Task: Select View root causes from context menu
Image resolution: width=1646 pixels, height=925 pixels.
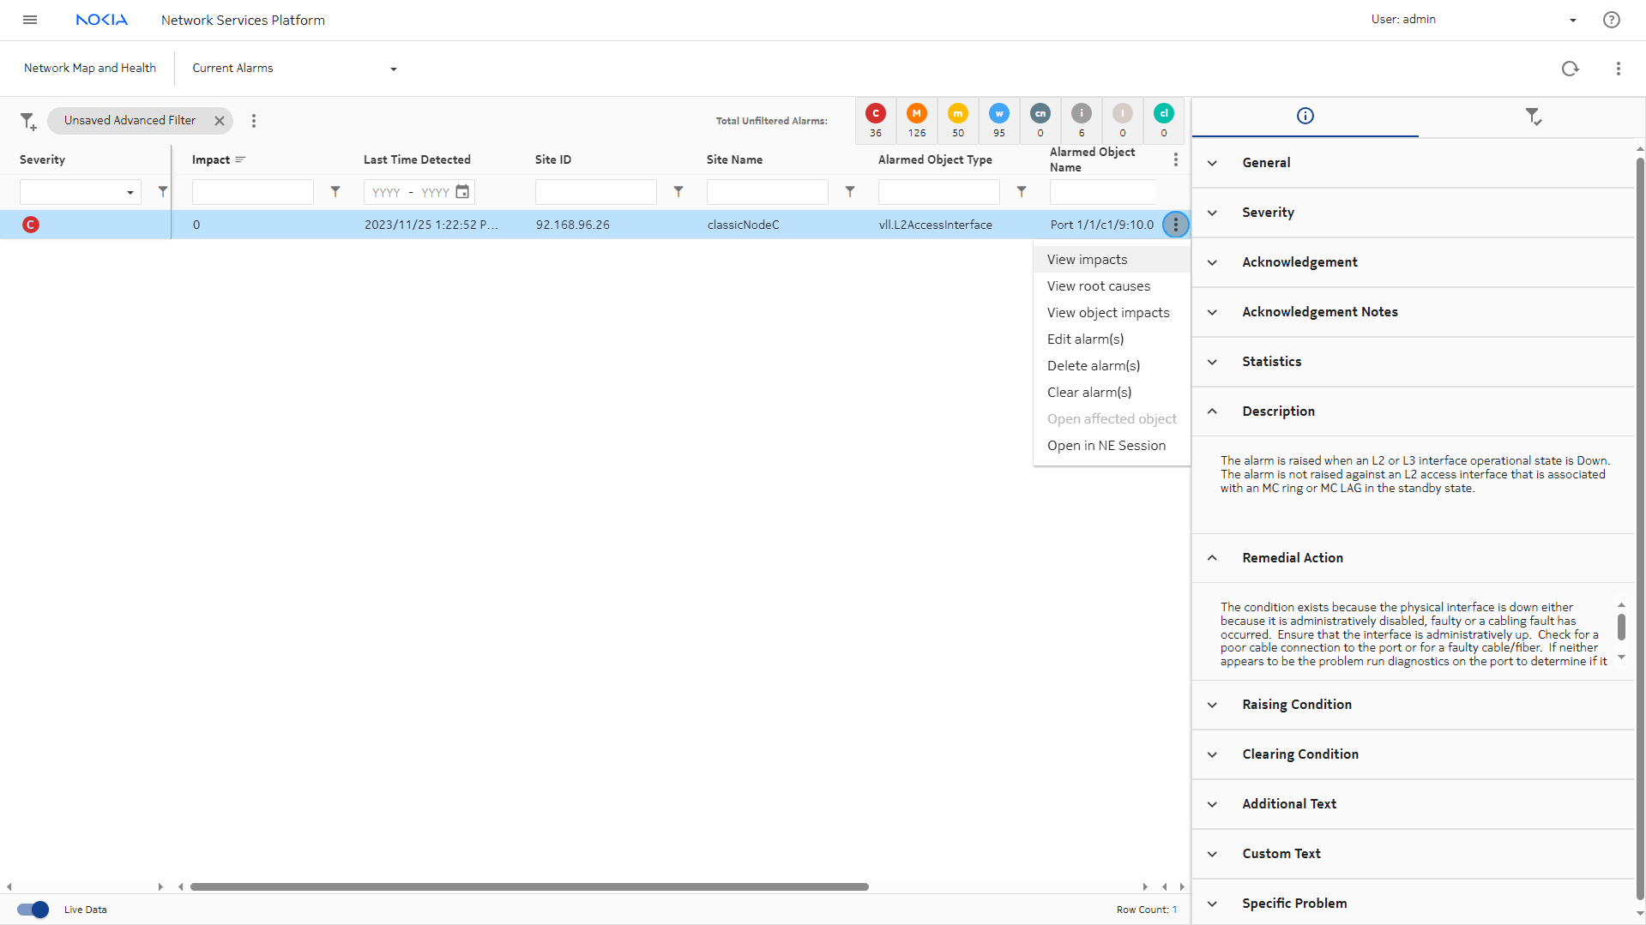Action: tap(1098, 286)
